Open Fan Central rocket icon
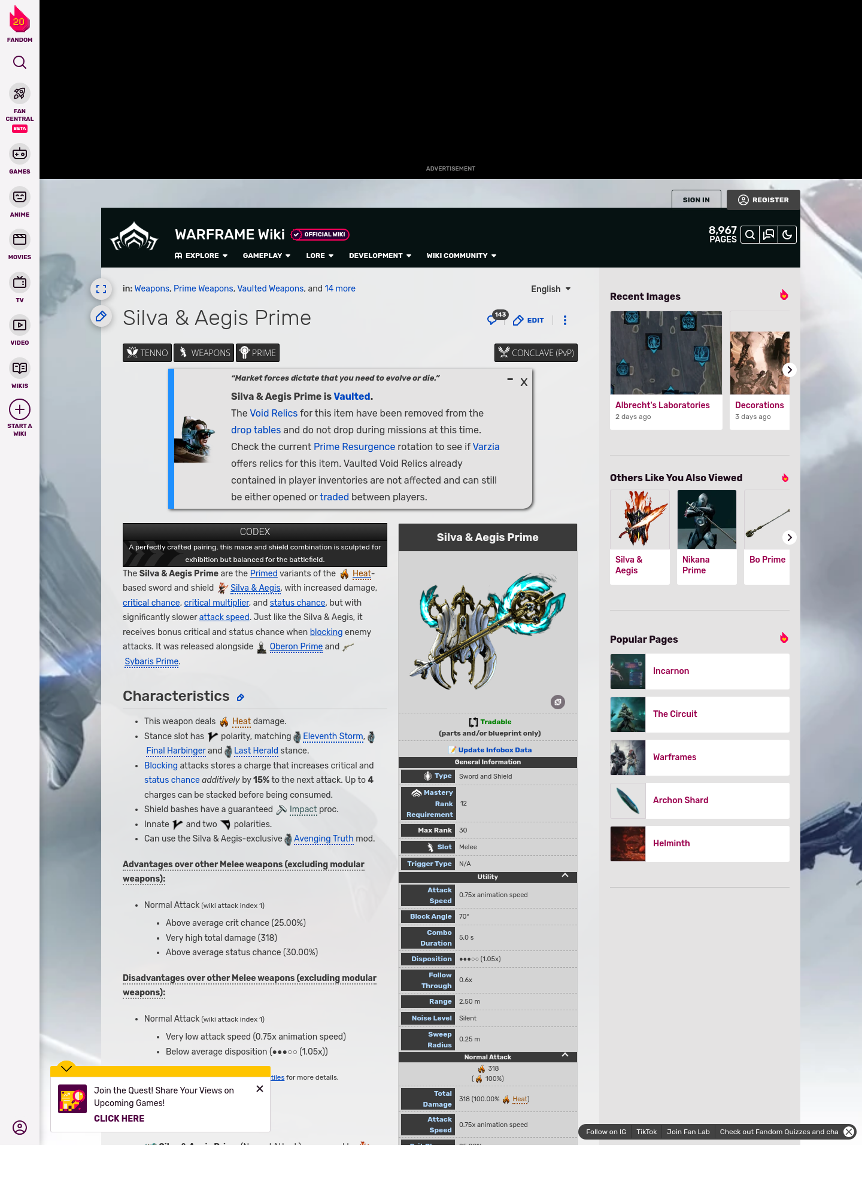The width and height of the screenshot is (862, 1197). (x=20, y=94)
